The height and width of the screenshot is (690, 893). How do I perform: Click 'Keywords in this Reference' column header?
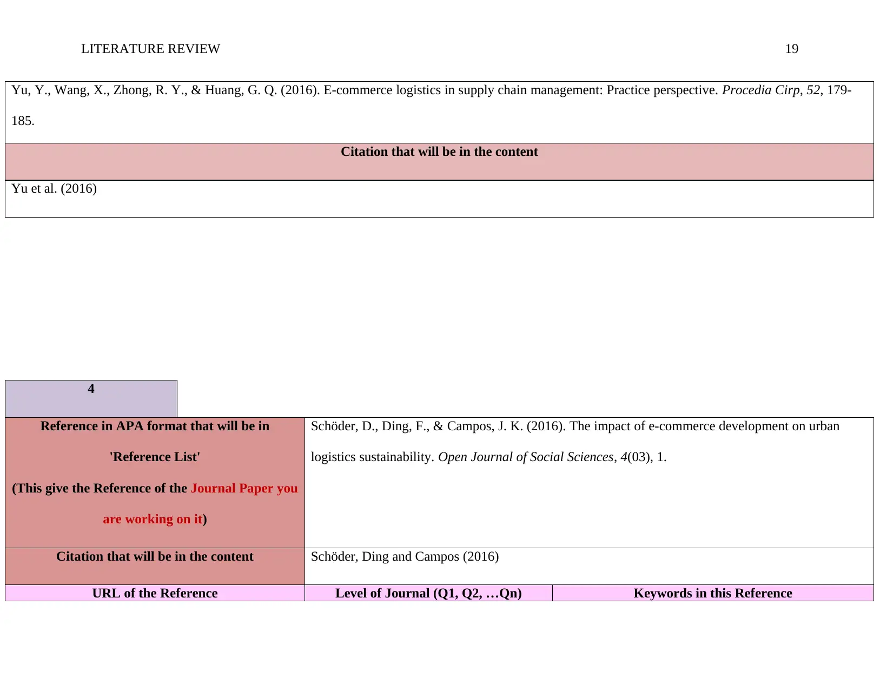713,593
